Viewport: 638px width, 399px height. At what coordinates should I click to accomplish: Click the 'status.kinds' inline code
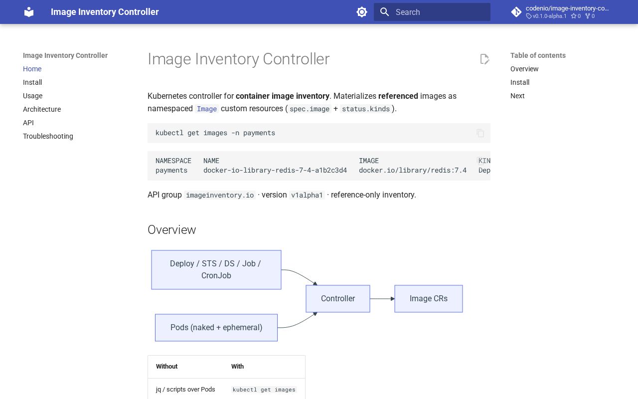tap(365, 109)
